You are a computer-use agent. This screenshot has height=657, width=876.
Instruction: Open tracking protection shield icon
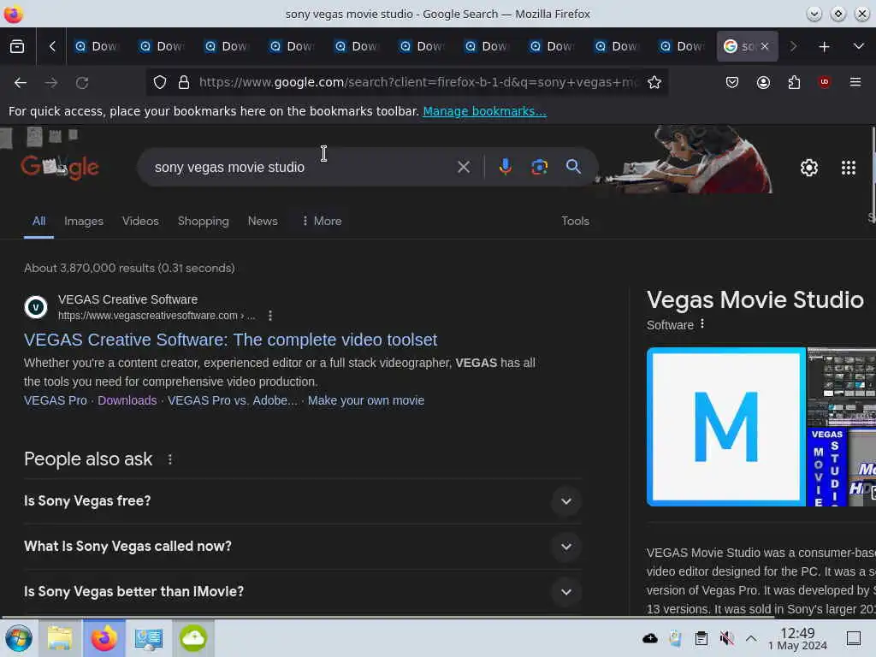[x=160, y=83]
